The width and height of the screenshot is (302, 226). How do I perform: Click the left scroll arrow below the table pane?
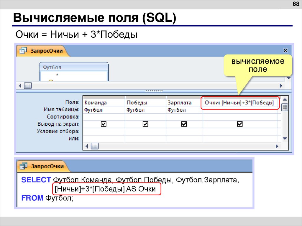(19, 85)
